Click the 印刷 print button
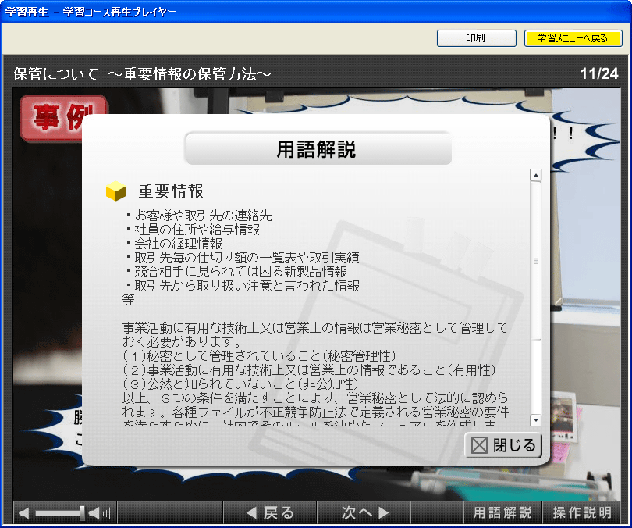 coord(477,38)
